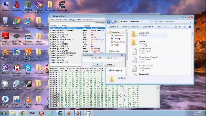The height and width of the screenshot is (116, 206).
Task: Select Downloads in Explorer navigation pane
Action: coord(118,35)
